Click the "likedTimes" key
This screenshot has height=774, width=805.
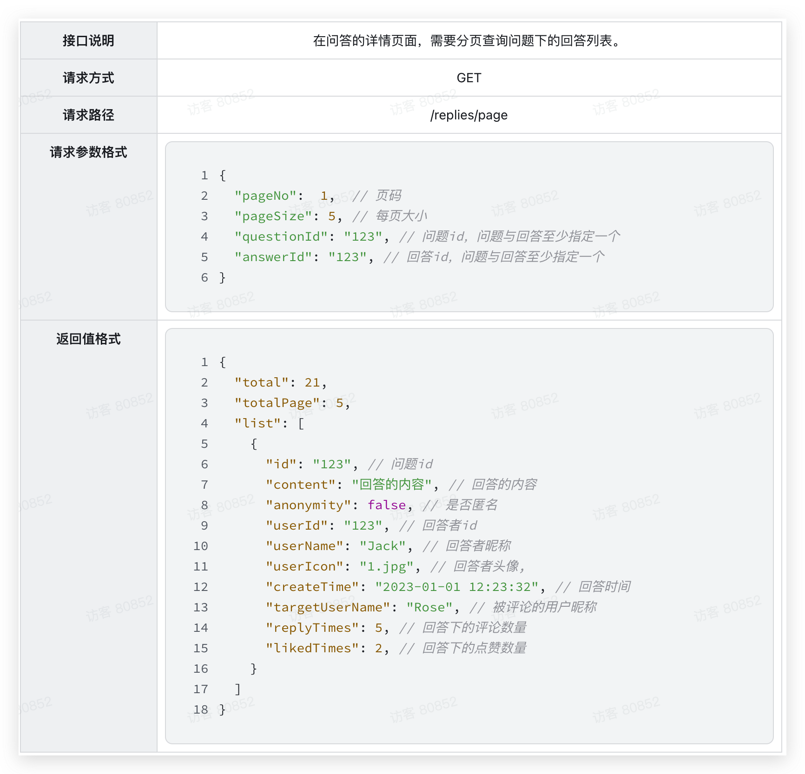point(312,648)
